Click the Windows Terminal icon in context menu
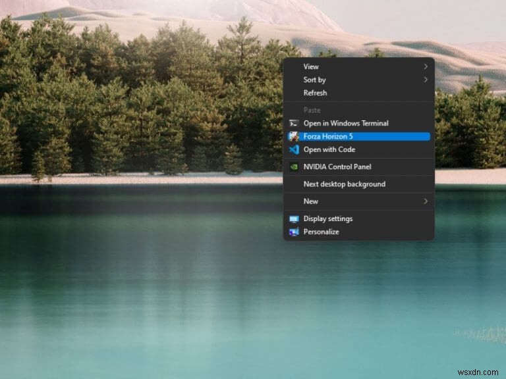Viewport: 506px width, 379px height. point(294,123)
